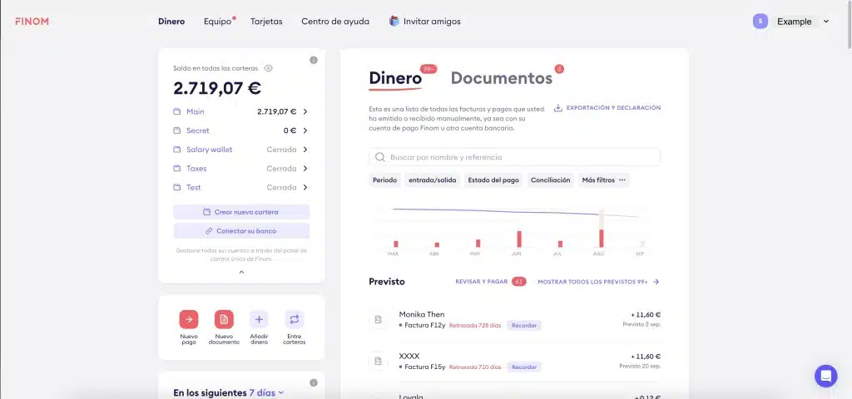Create Nuevo documento via red icon
This screenshot has height=399, width=852.
224,320
